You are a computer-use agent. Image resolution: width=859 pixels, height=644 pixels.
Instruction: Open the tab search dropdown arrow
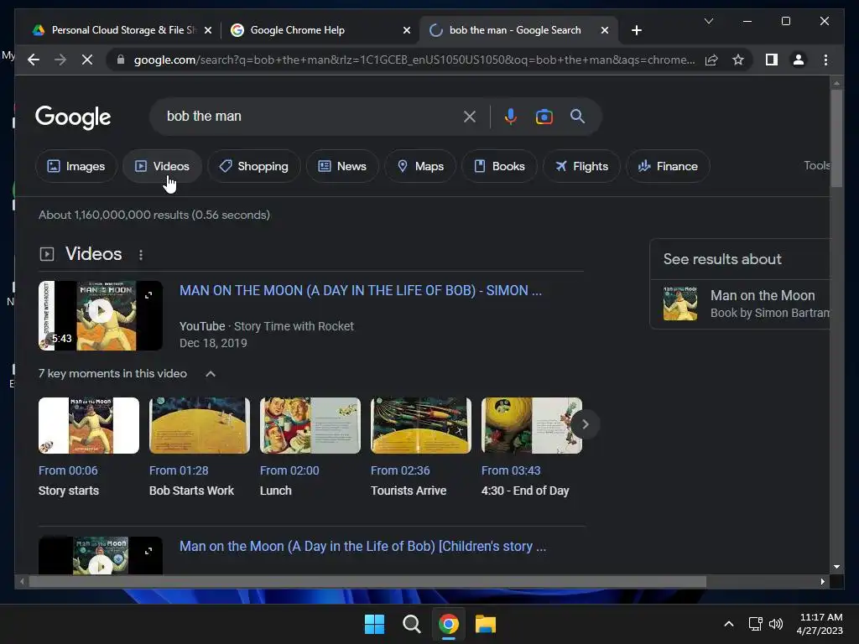click(x=708, y=21)
